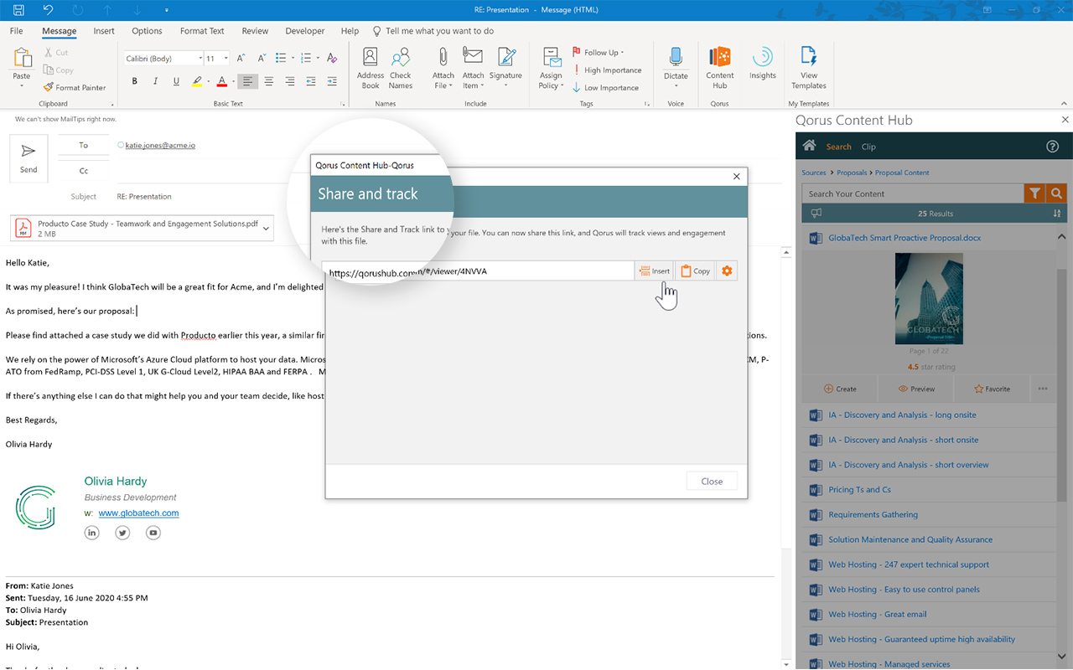Open the Follow Up flag menu

tap(598, 53)
